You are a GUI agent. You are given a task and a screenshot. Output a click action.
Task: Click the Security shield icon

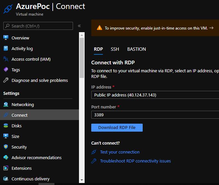(x=6, y=147)
